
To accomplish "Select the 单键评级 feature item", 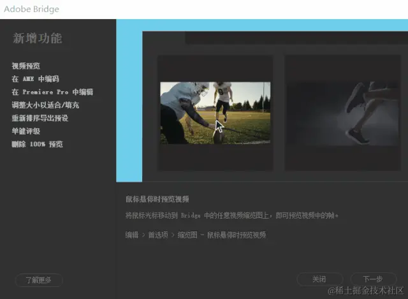I will (25, 131).
